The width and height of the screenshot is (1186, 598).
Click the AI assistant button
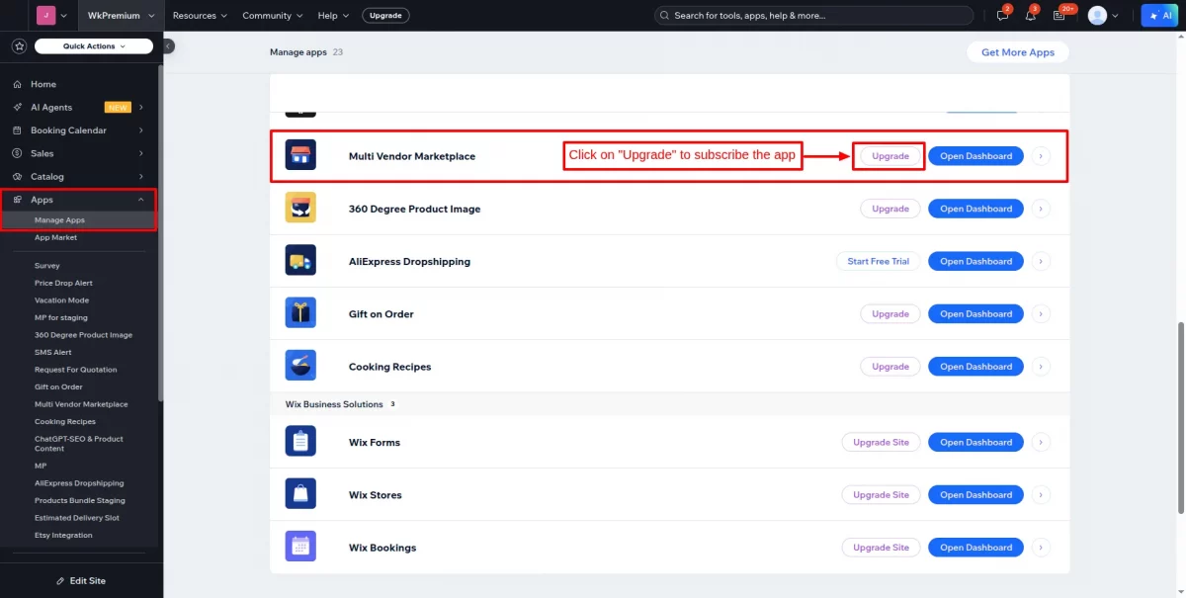pos(1157,16)
